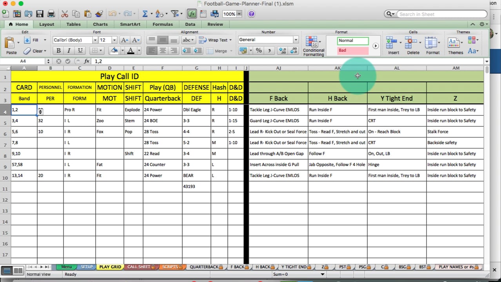Decrease font size with the smaller A
Image resolution: width=501 pixels, height=282 pixels.
(x=136, y=40)
